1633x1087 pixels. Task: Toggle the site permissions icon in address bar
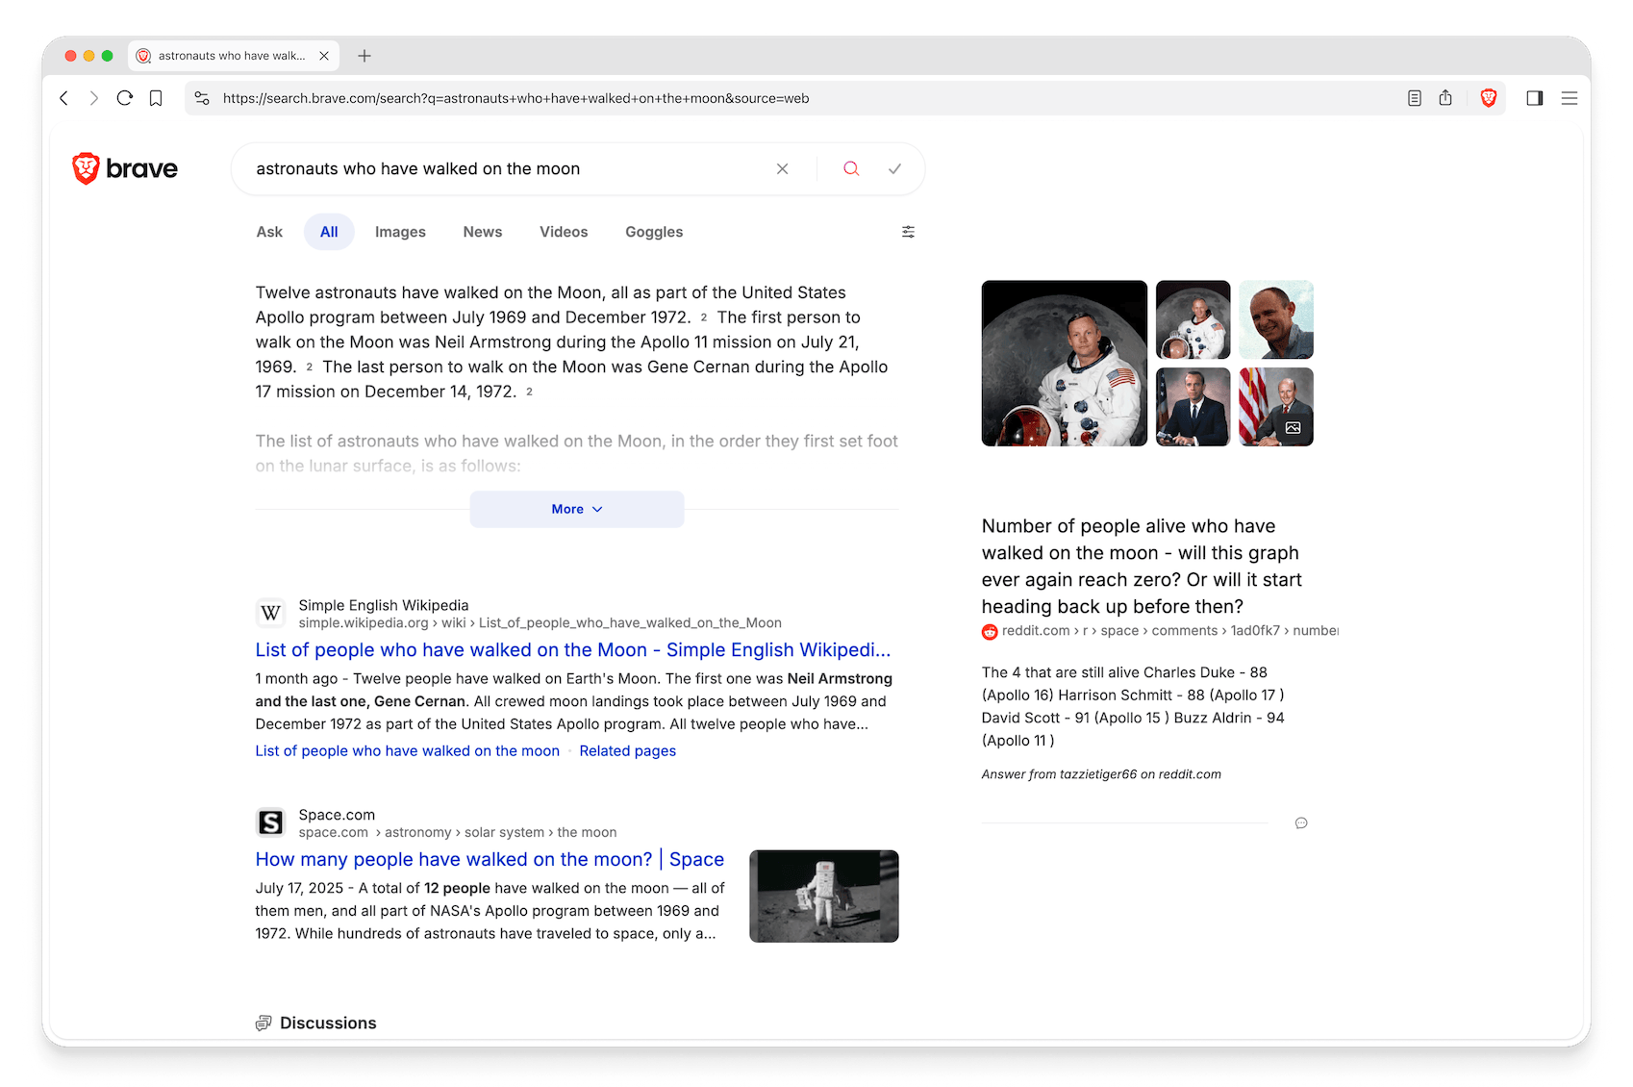(x=202, y=98)
